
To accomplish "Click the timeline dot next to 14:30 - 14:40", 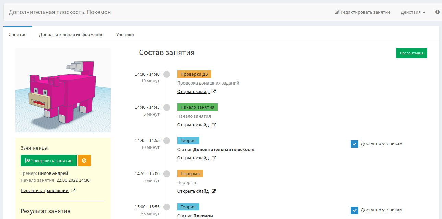I will (x=167, y=74).
